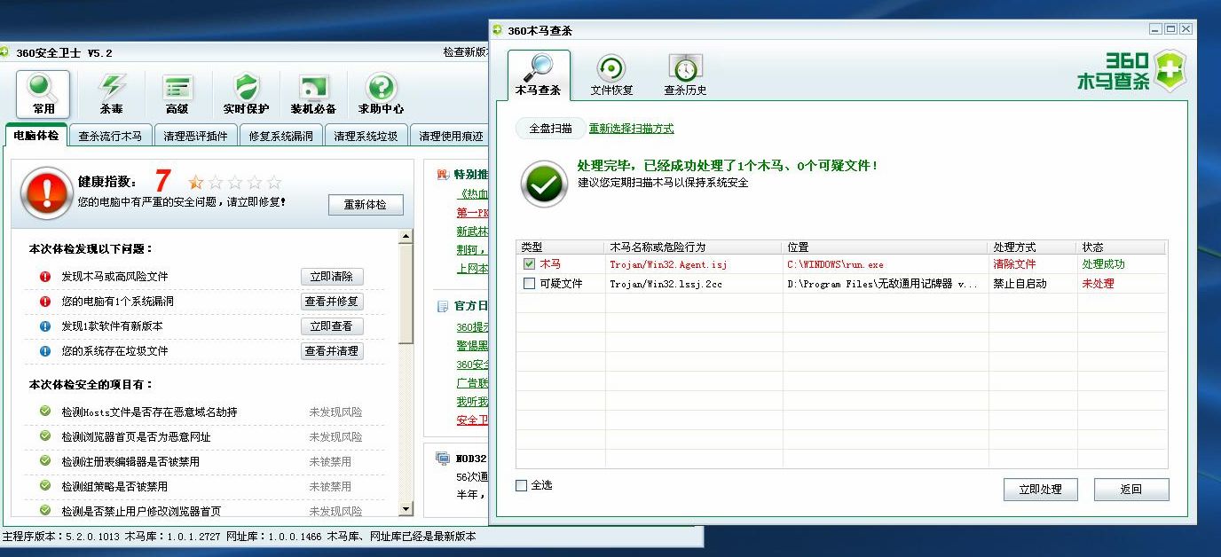Screen dimensions: 1221x557
Task: Click scroll up arrow in checkup list
Action: [406, 237]
